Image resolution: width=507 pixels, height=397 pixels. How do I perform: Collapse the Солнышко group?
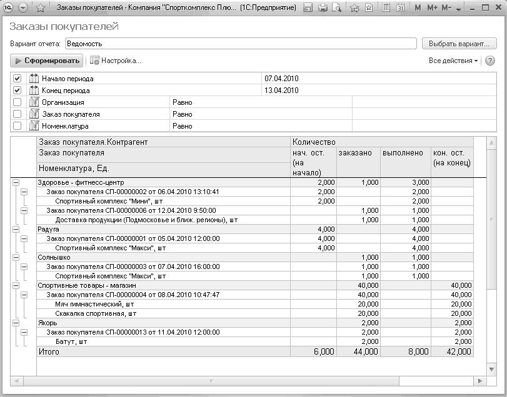click(16, 257)
